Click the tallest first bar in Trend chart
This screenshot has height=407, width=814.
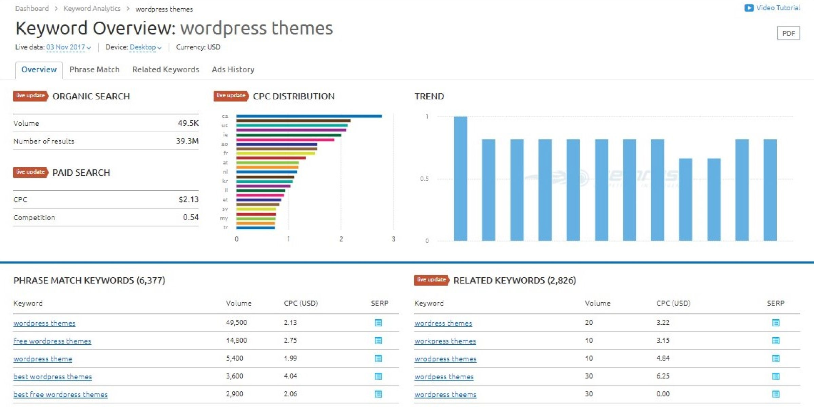coord(460,178)
